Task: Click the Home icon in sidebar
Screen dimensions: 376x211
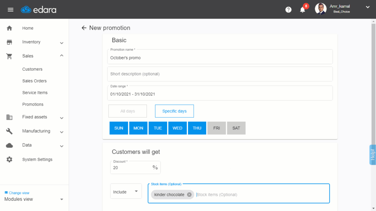Action: point(9,28)
